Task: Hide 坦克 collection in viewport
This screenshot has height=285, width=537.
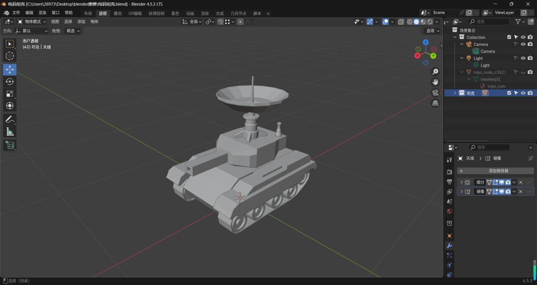Action: click(x=523, y=93)
